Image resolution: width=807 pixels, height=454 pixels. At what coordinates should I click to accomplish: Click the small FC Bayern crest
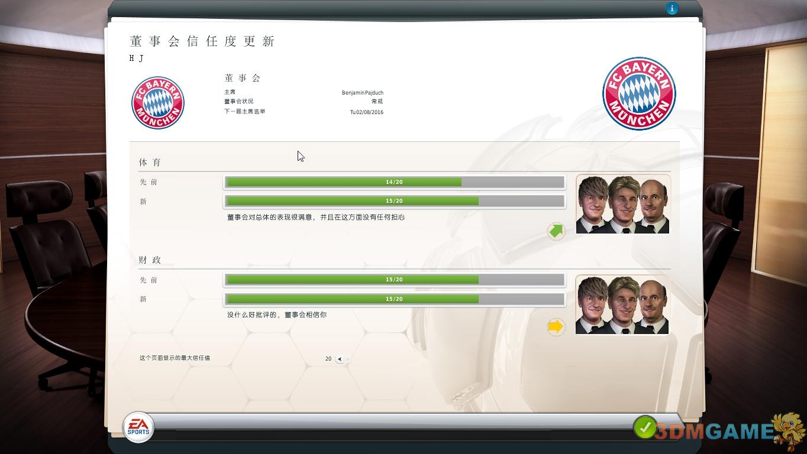click(x=158, y=103)
